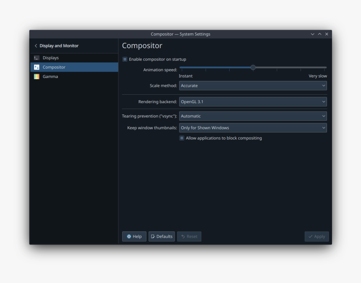Close the Compositor System Settings window

pyautogui.click(x=327, y=34)
